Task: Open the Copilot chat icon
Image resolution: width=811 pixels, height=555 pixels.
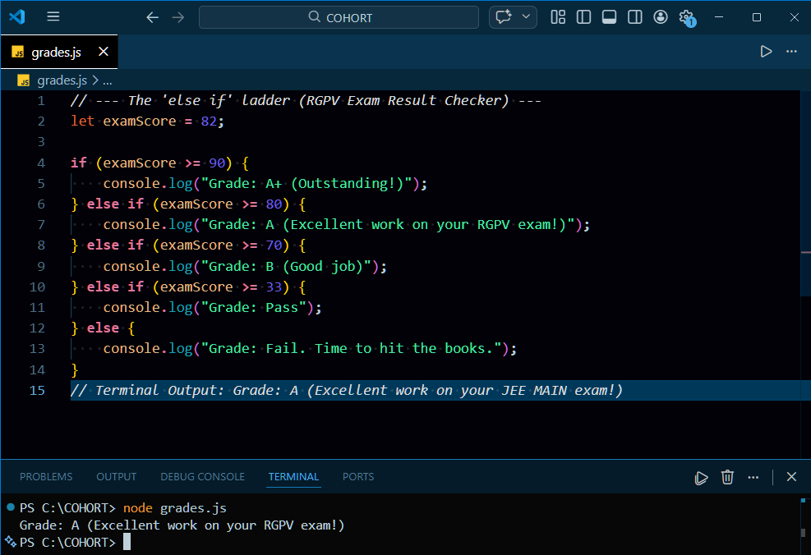Action: [504, 17]
